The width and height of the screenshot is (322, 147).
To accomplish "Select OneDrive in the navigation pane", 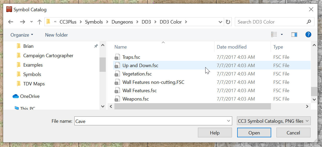I will point(30,96).
